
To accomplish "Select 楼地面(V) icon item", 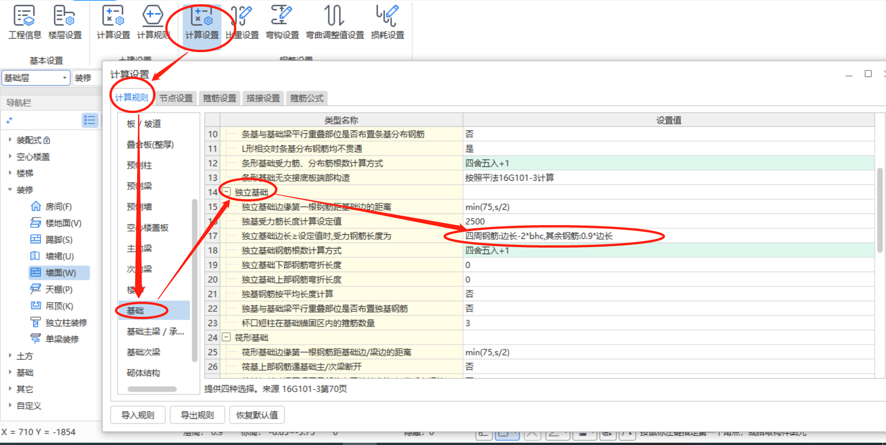I will pyautogui.click(x=36, y=223).
